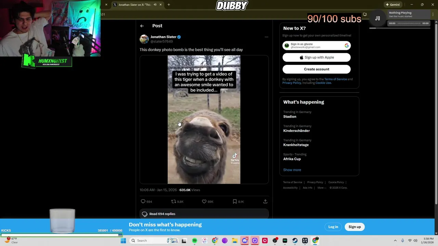Open the footer Cookie Policy link
This screenshot has width=438, height=246.
pos(336,182)
